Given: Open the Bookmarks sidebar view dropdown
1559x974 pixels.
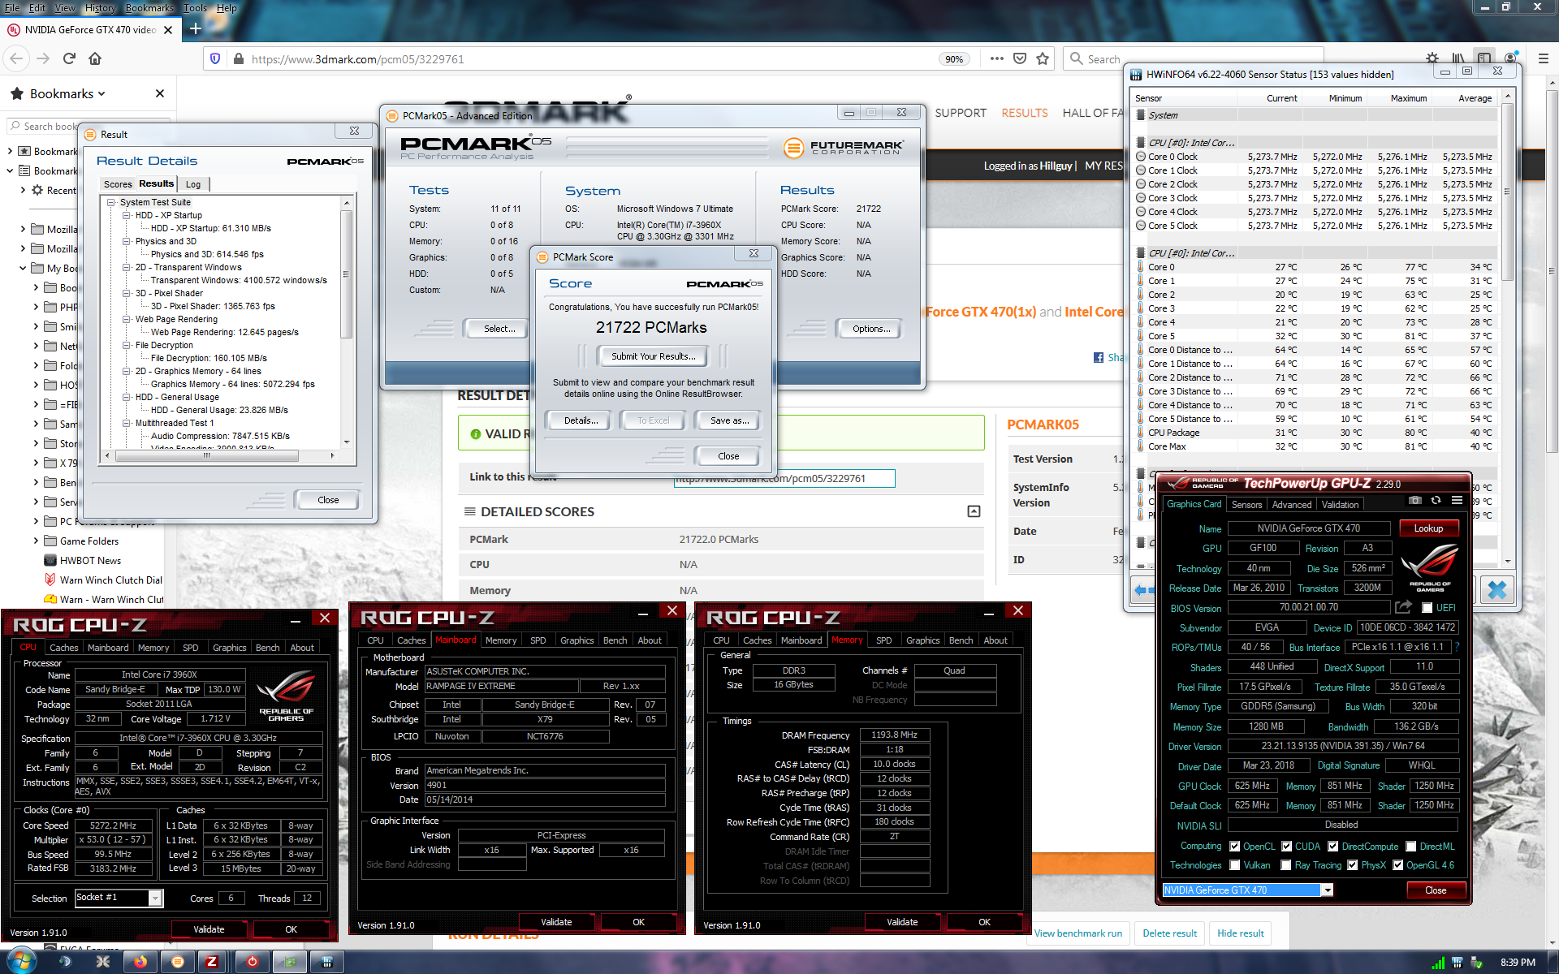Looking at the screenshot, I should (x=101, y=94).
